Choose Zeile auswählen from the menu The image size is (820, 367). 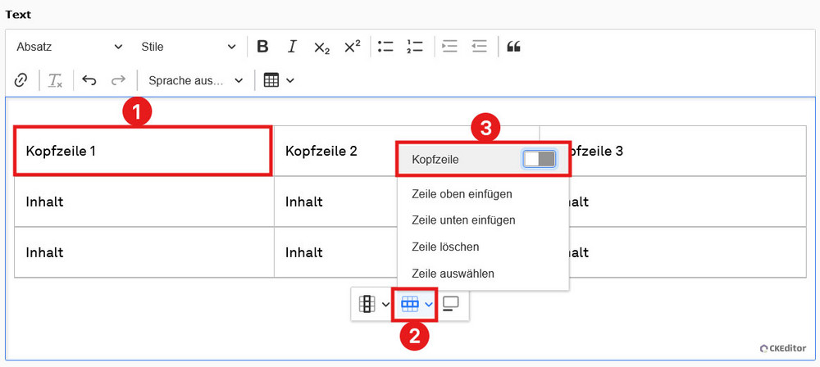pos(453,274)
